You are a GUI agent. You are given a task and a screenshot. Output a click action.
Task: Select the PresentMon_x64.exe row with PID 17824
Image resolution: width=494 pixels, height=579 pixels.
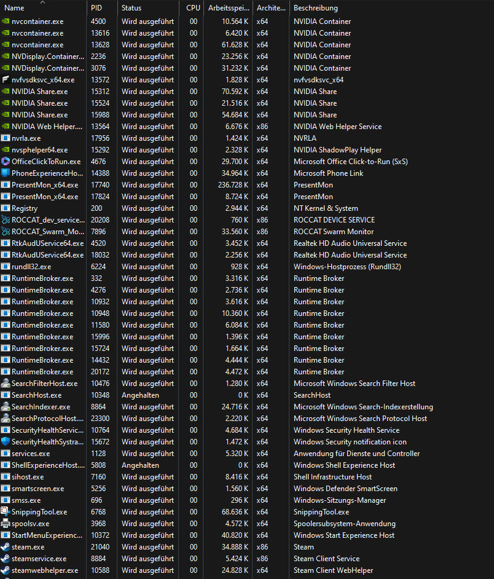click(247, 197)
